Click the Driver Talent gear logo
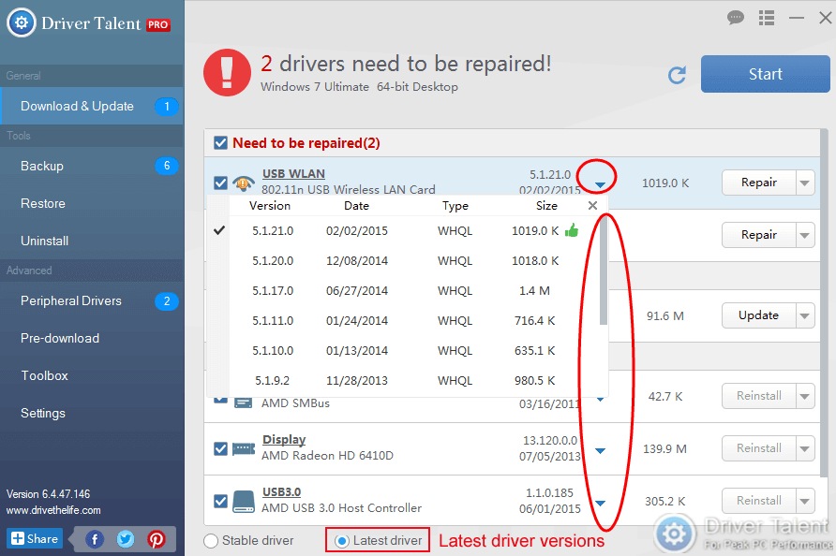836x556 pixels. click(x=22, y=22)
